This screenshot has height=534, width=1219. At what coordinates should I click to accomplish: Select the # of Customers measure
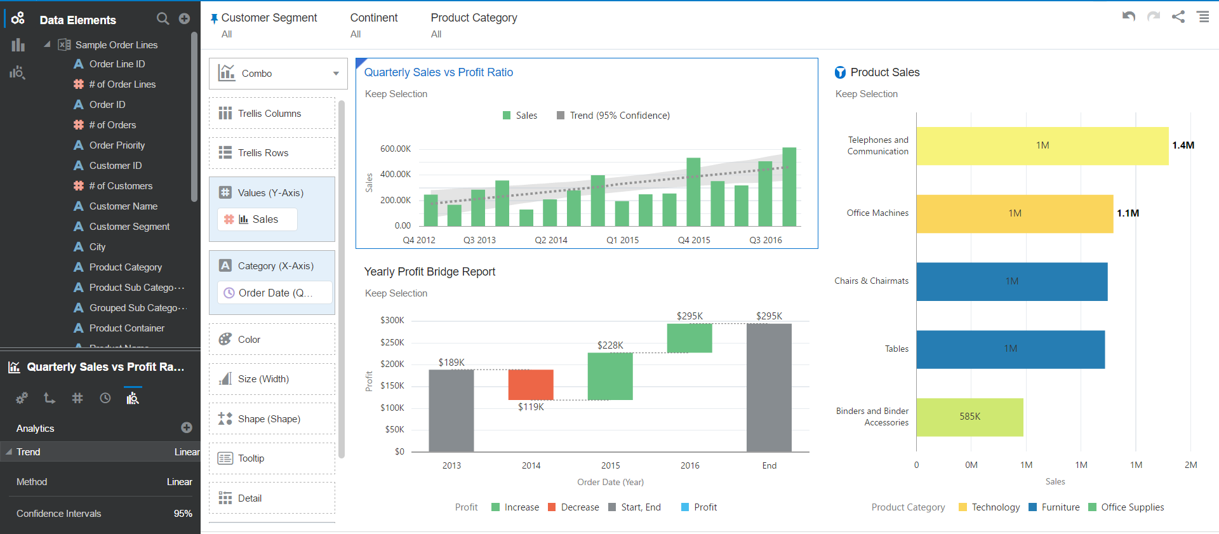[x=121, y=186]
